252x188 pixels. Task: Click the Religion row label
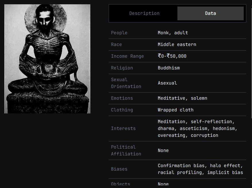(122, 68)
